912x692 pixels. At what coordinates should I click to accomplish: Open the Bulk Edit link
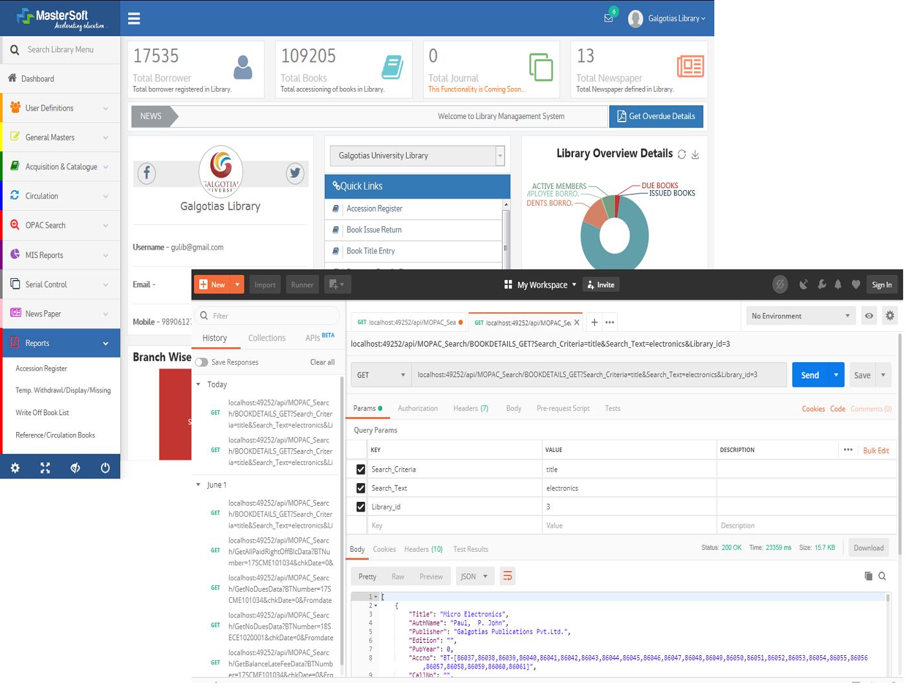876,451
